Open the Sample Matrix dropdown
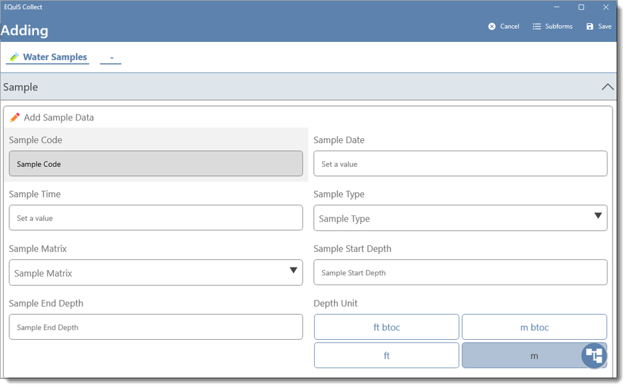 tap(156, 273)
